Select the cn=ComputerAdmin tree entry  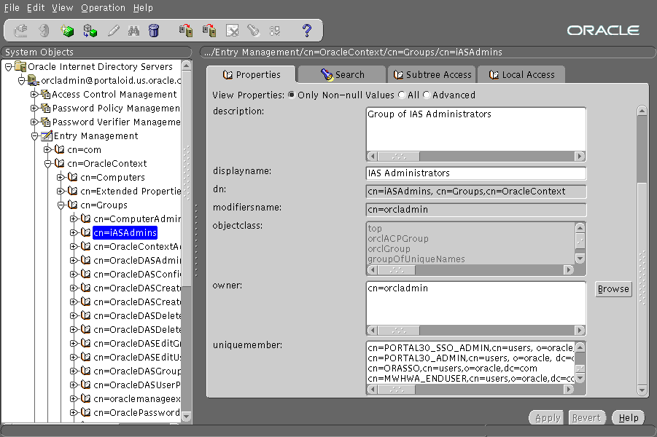(x=137, y=219)
